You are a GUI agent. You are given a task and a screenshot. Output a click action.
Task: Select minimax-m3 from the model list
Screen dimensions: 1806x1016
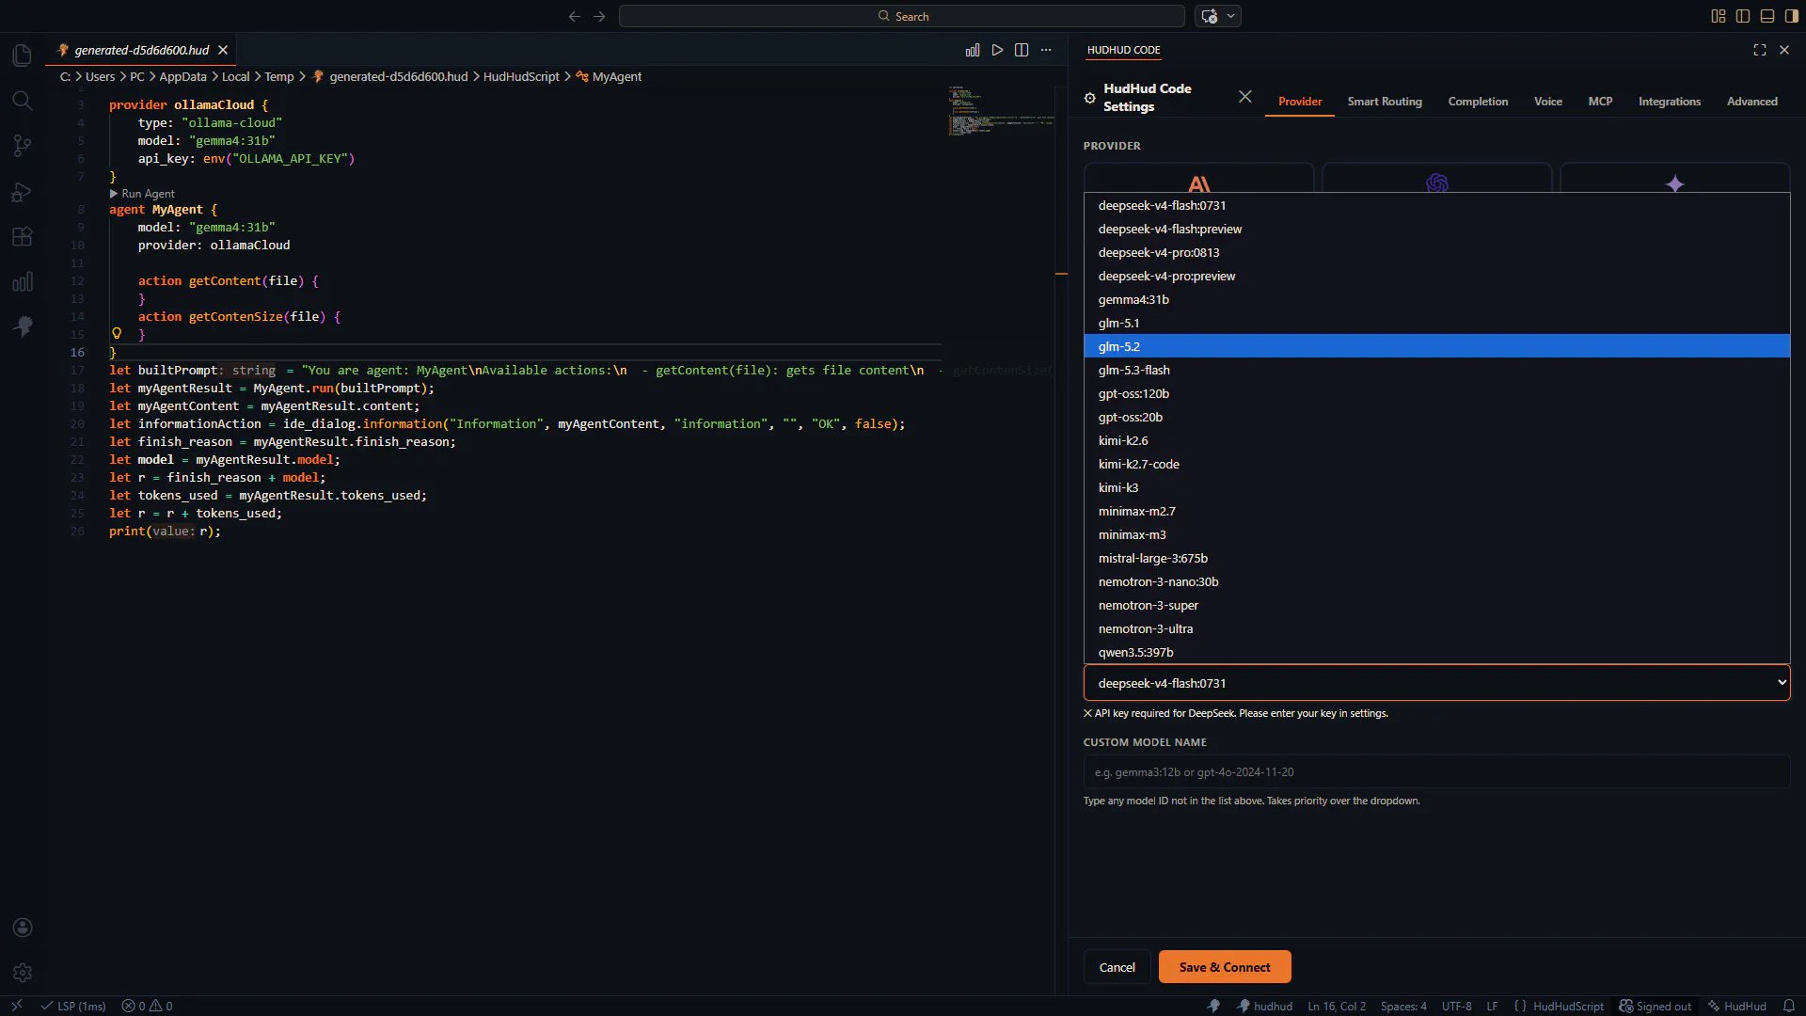(x=1436, y=534)
